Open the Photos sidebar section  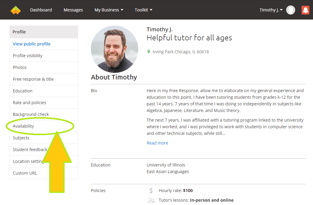[20, 67]
